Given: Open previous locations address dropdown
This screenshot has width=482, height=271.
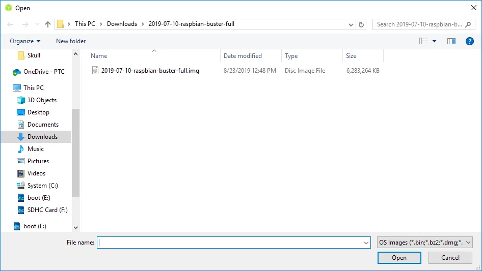Looking at the screenshot, I should 351,24.
